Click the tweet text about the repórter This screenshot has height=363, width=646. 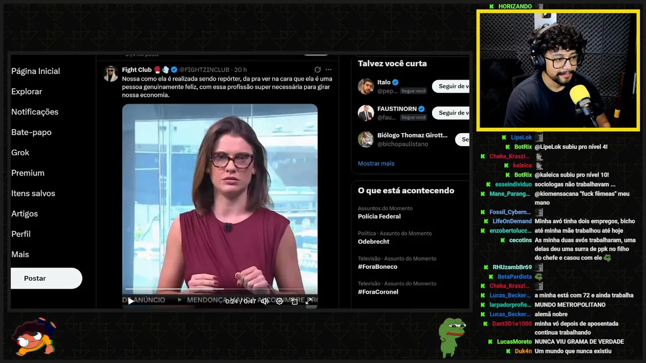click(x=227, y=87)
